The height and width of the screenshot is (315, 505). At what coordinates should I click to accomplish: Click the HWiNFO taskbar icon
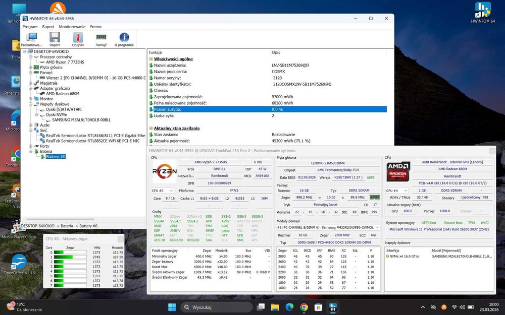333,307
